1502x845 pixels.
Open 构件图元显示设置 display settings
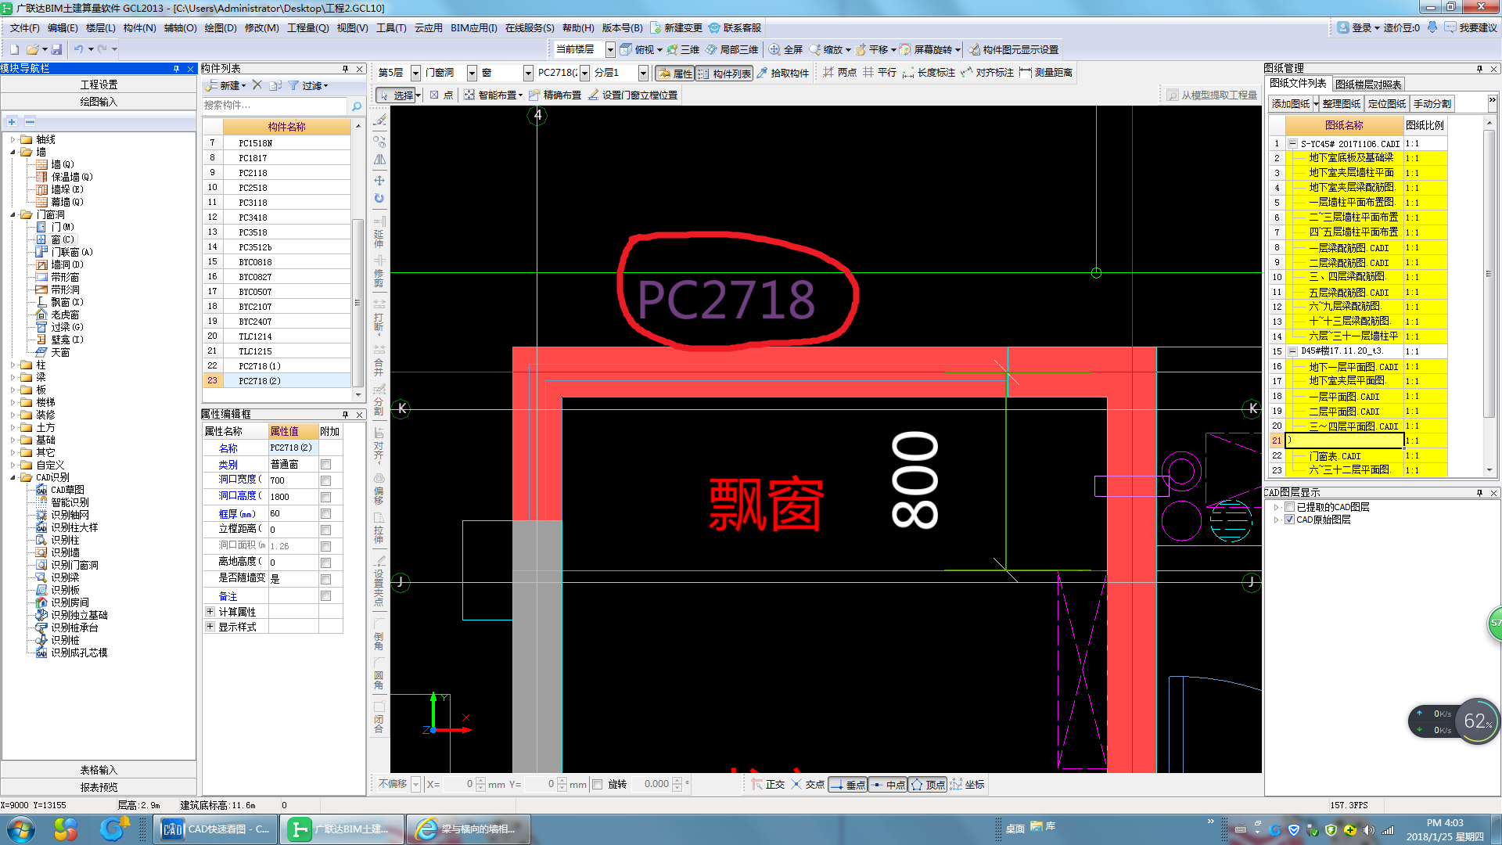pos(1013,49)
